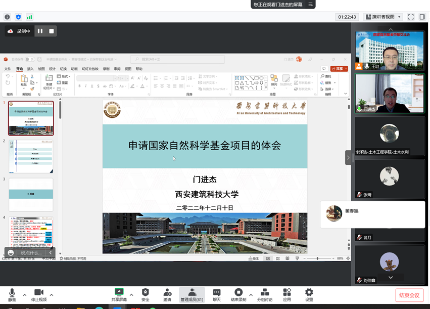Click the red 结束会议 button
430x309 pixels.
tap(409, 295)
